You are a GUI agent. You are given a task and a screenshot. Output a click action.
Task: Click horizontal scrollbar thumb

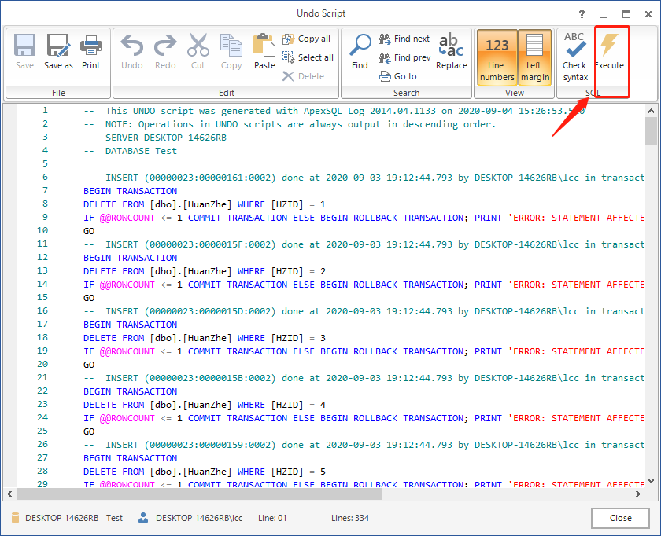[199, 494]
